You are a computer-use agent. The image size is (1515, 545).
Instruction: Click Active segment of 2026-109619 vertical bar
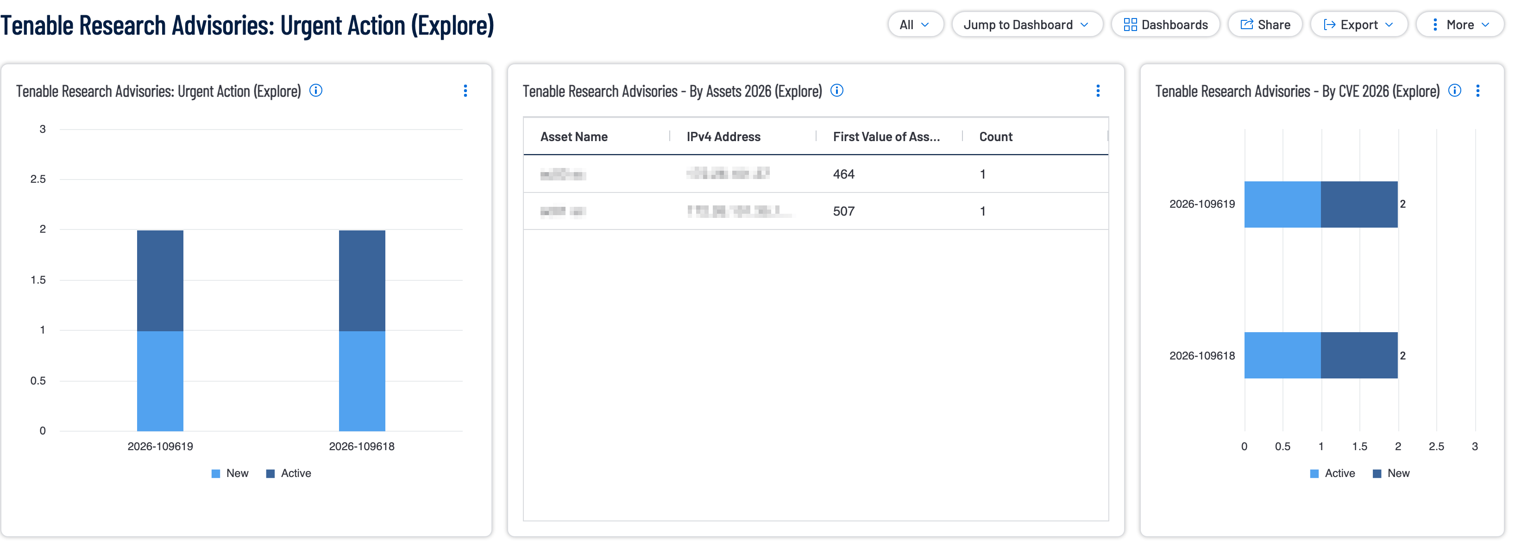160,281
